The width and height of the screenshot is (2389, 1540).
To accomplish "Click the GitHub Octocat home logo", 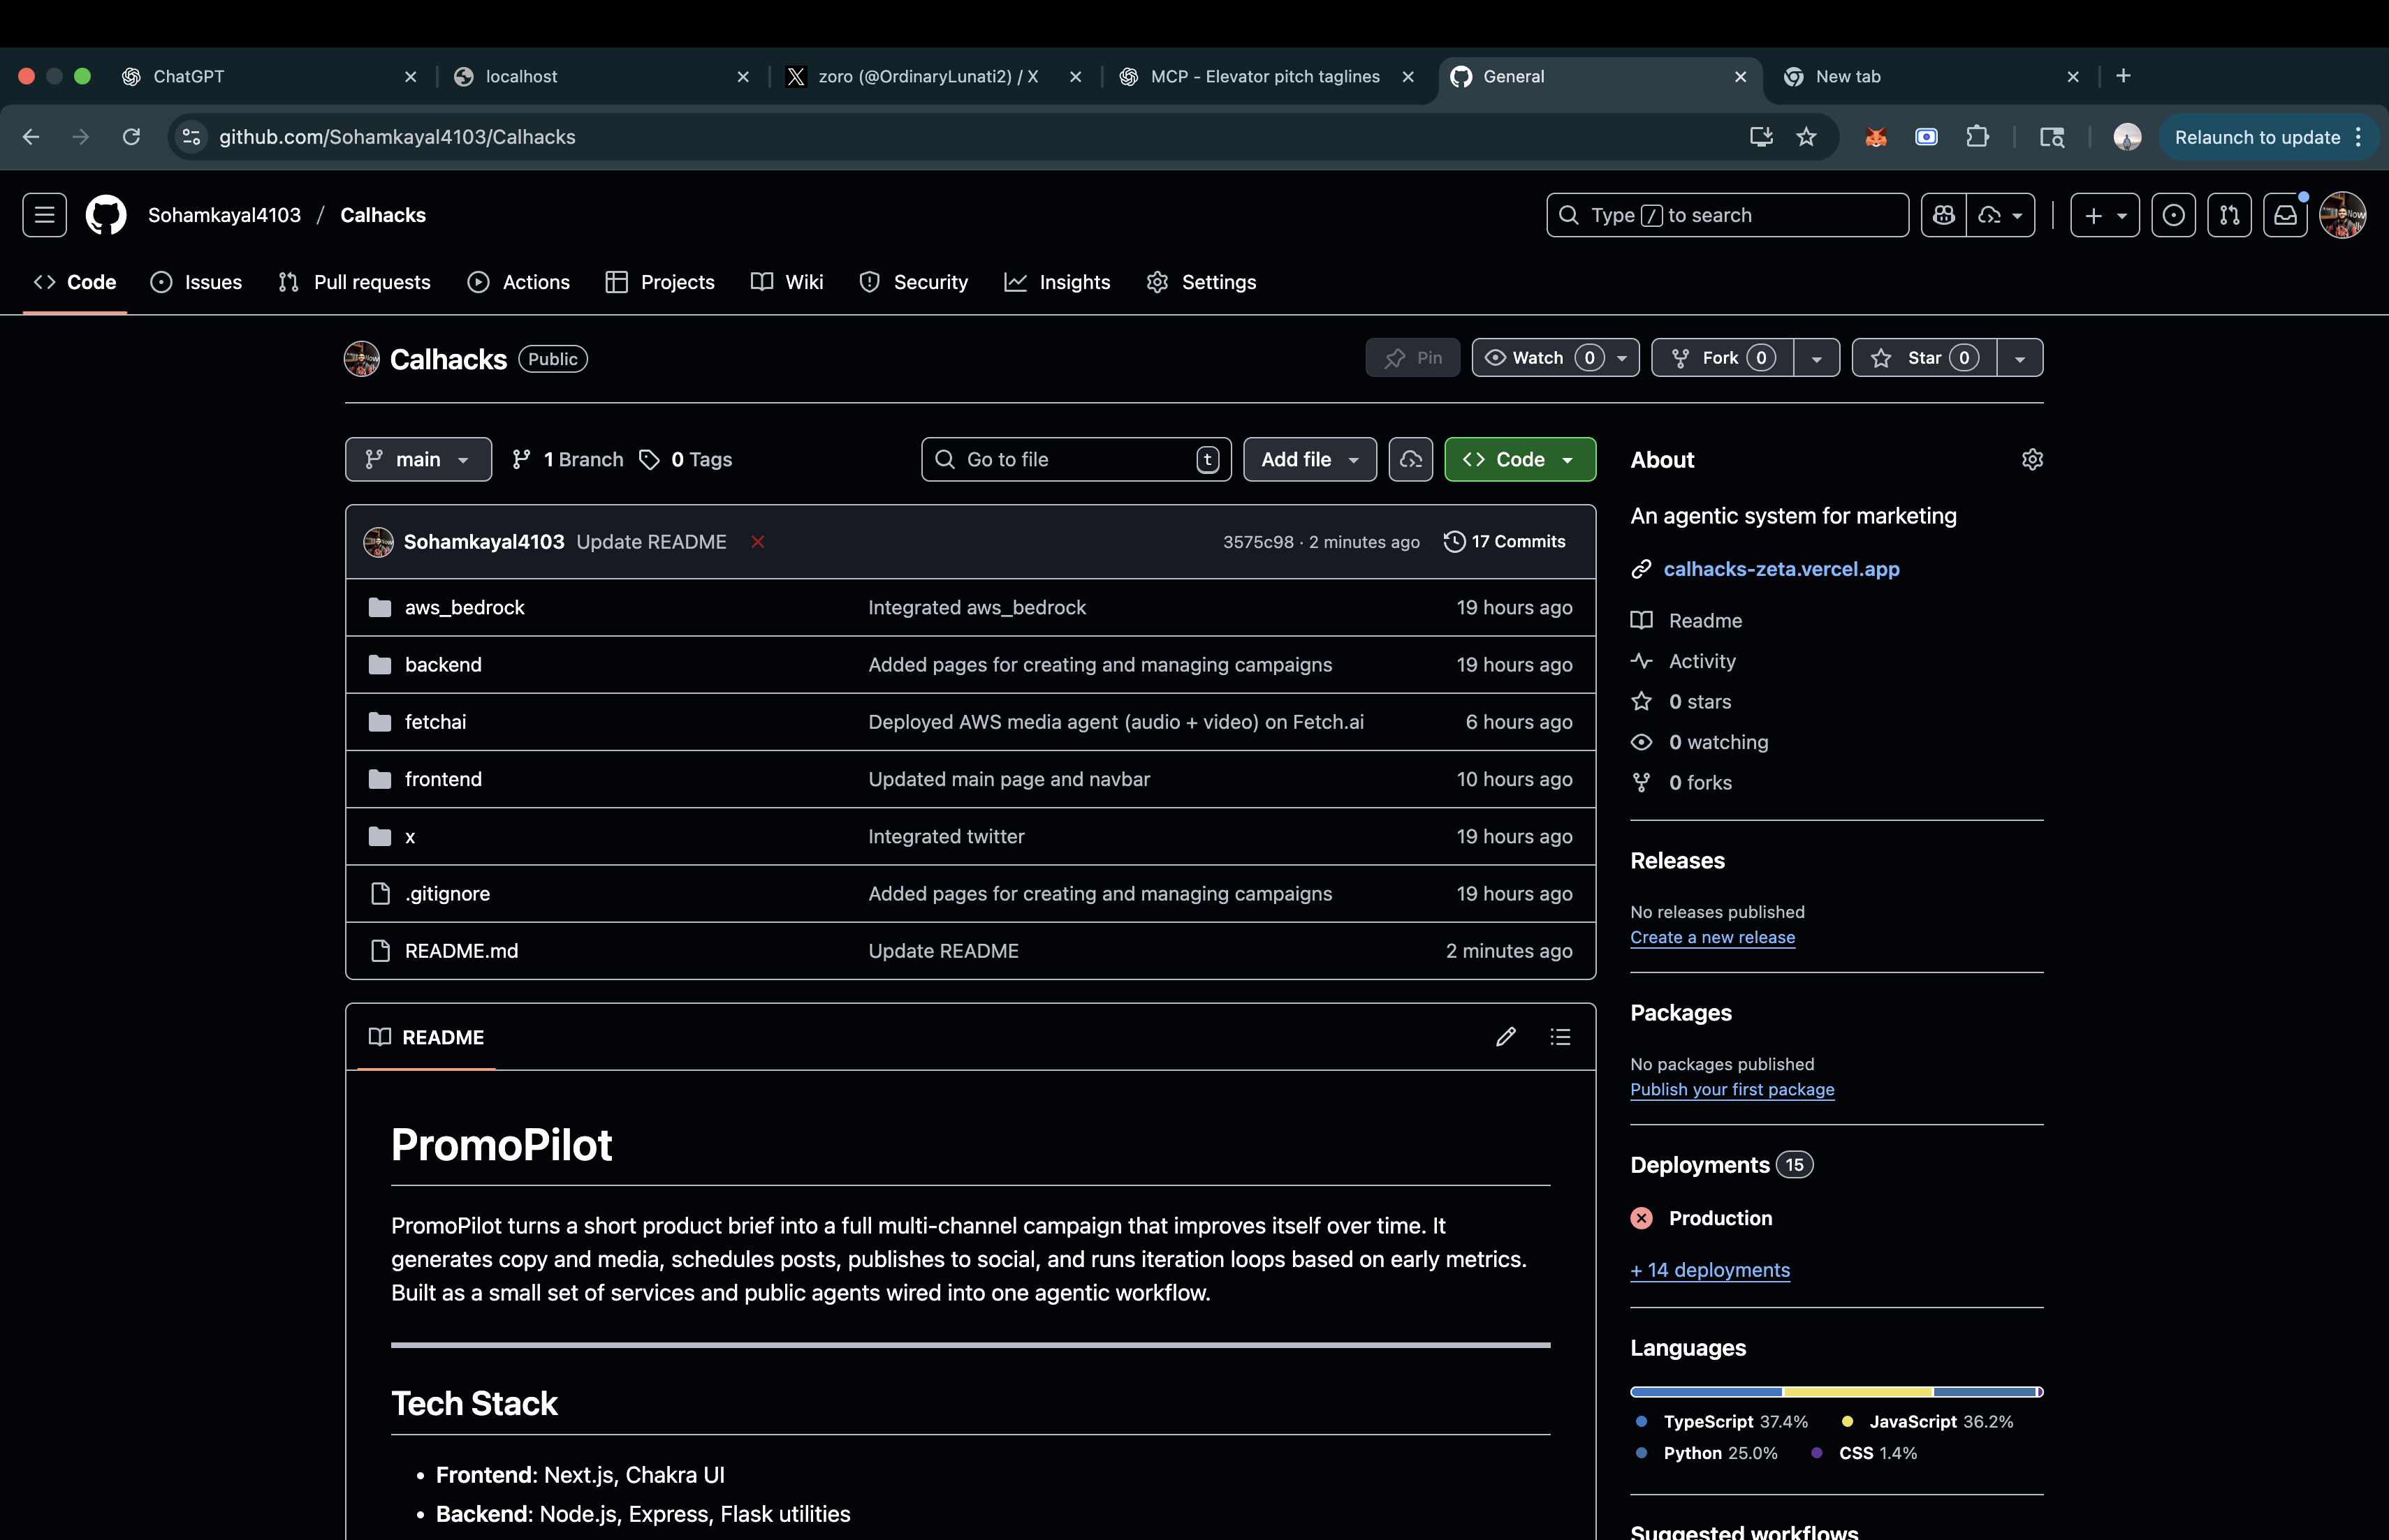I will 106,215.
